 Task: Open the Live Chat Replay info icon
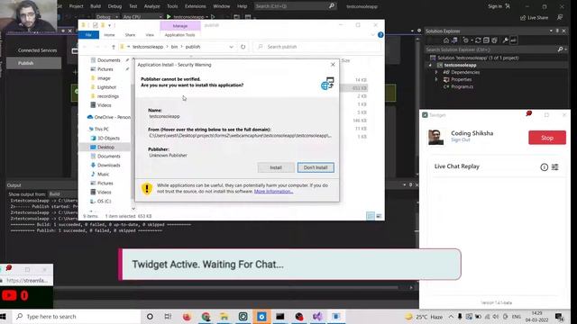pyautogui.click(x=544, y=167)
